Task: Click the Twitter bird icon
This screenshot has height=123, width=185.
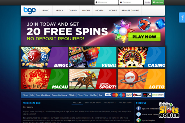Action: point(138,114)
